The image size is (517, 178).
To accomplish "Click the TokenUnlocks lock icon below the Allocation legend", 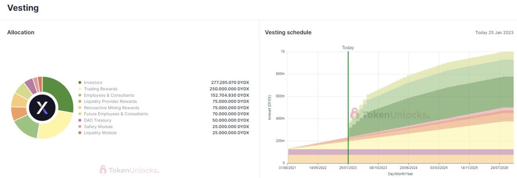I will coord(103,170).
